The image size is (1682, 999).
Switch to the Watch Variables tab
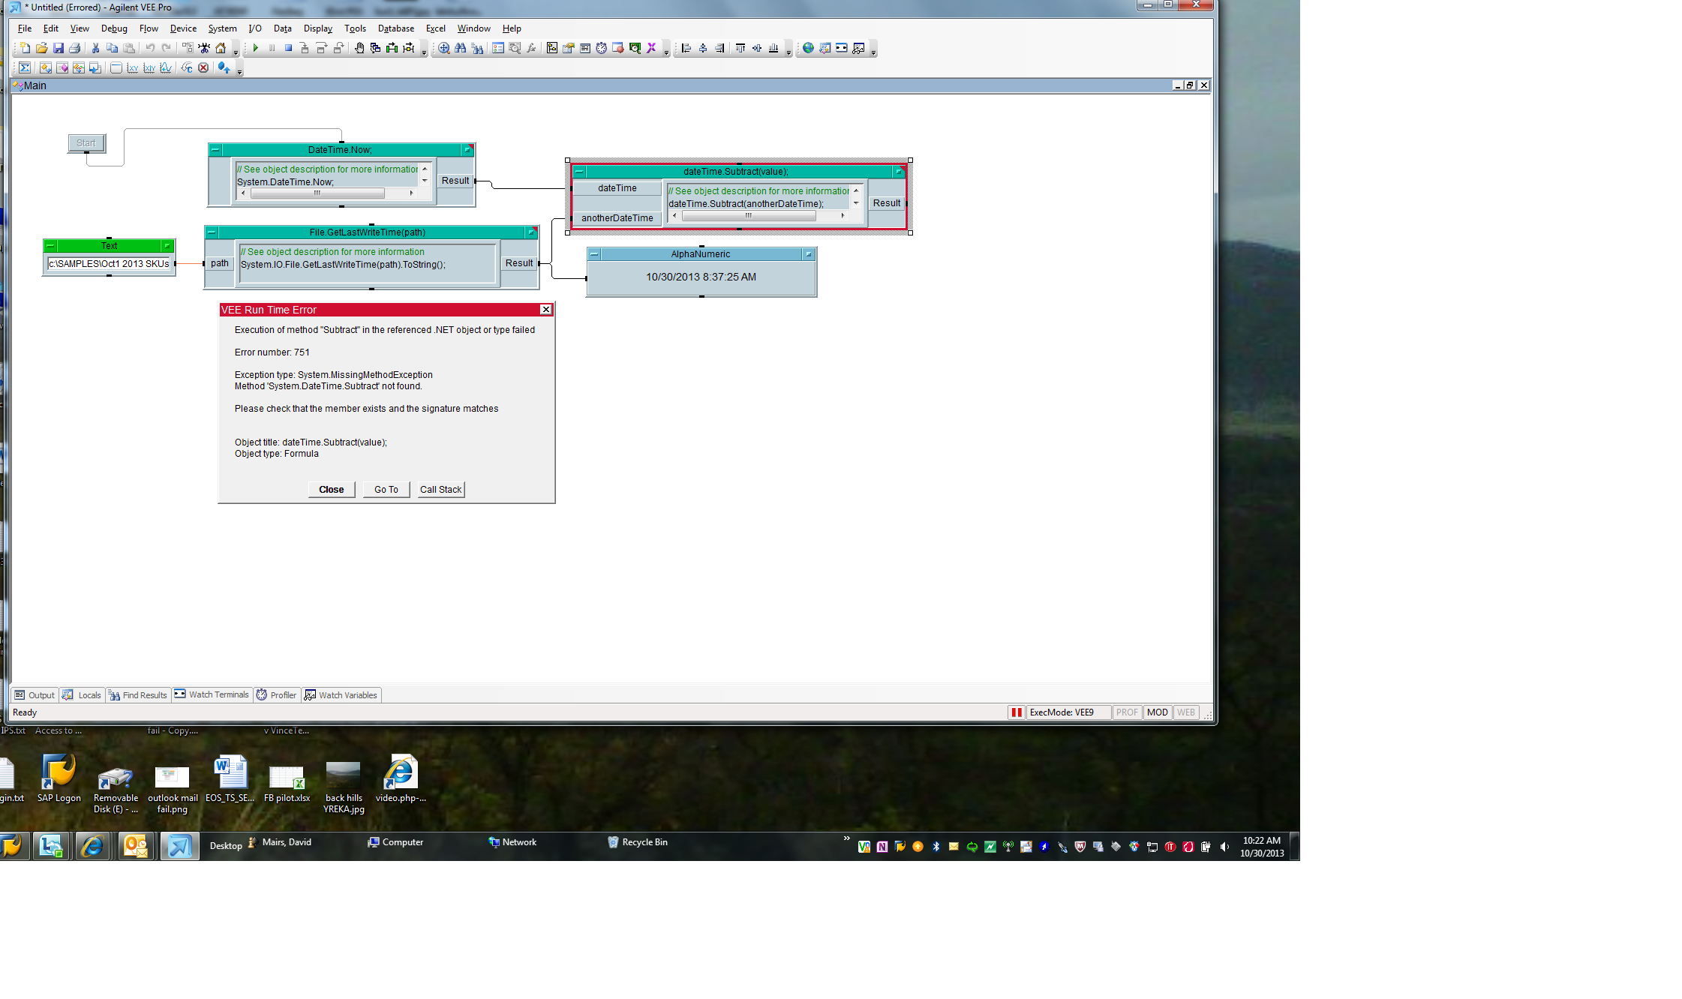pyautogui.click(x=341, y=695)
